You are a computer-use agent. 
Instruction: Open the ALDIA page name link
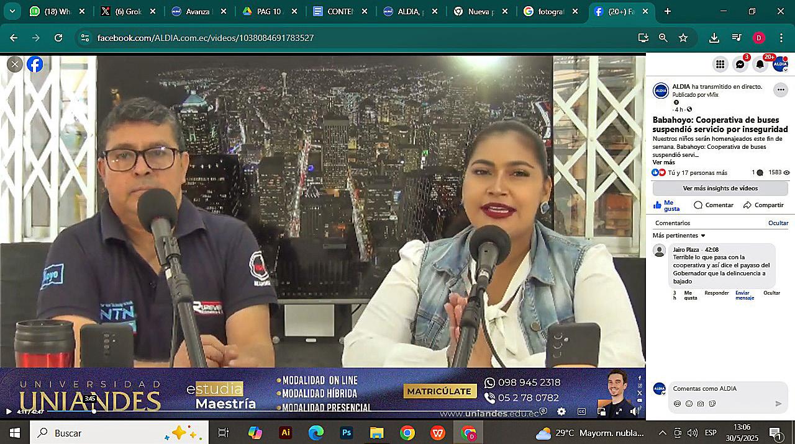(681, 87)
